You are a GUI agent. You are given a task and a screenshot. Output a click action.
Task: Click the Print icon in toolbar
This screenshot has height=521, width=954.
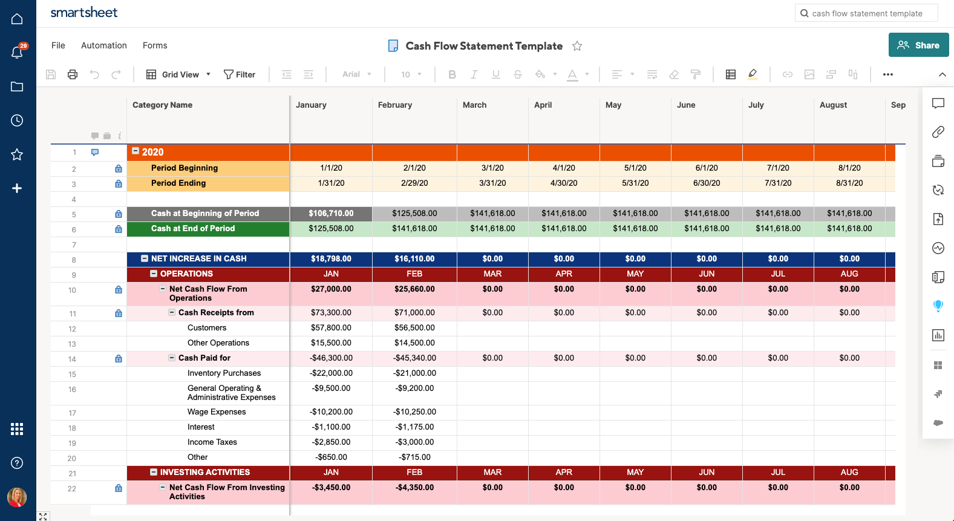pyautogui.click(x=73, y=74)
